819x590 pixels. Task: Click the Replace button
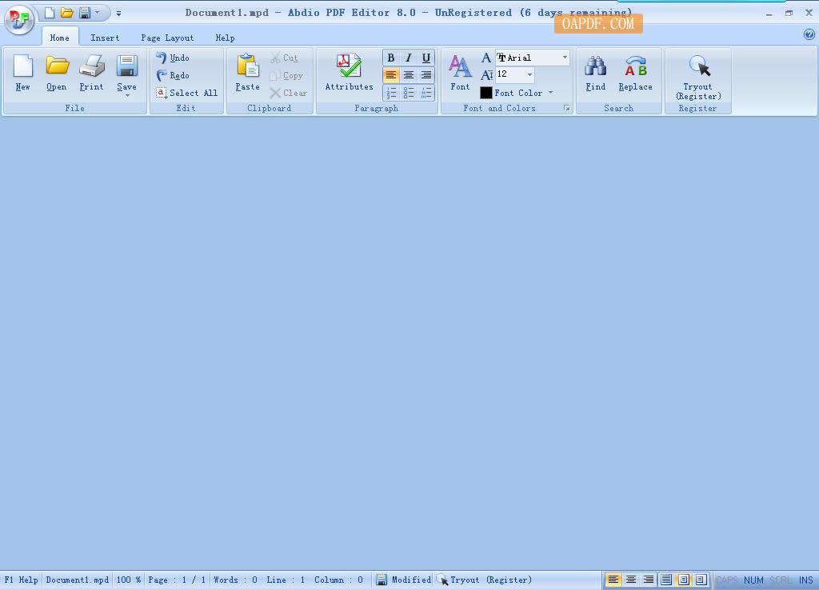pyautogui.click(x=635, y=73)
